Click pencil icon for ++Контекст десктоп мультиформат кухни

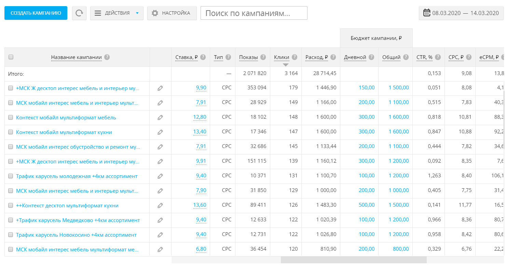pos(160,205)
